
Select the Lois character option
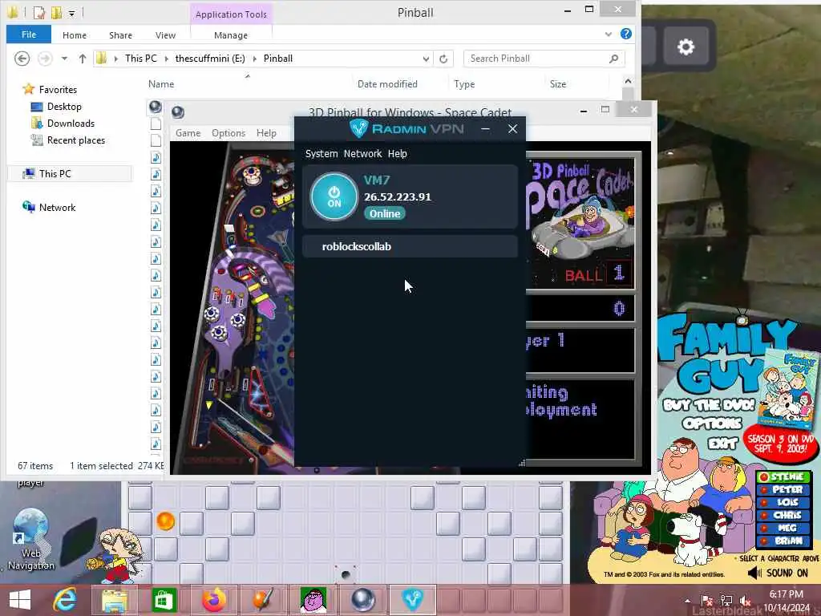click(783, 502)
